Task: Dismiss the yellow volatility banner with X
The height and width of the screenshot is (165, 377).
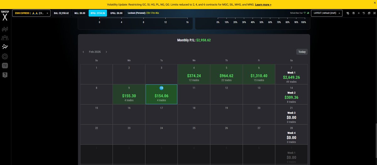Action: click(x=374, y=3)
